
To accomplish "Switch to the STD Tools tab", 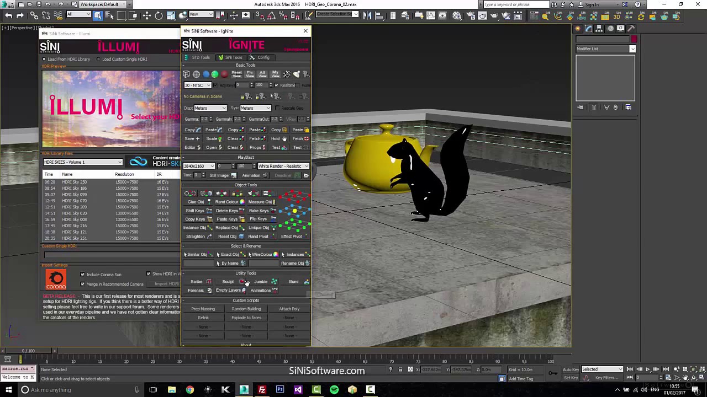I will (197, 57).
